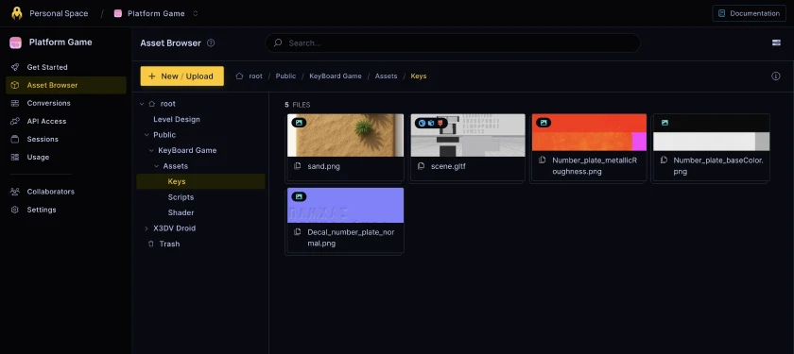Click the Get Started rocket icon
Image resolution: width=794 pixels, height=354 pixels.
[15, 67]
